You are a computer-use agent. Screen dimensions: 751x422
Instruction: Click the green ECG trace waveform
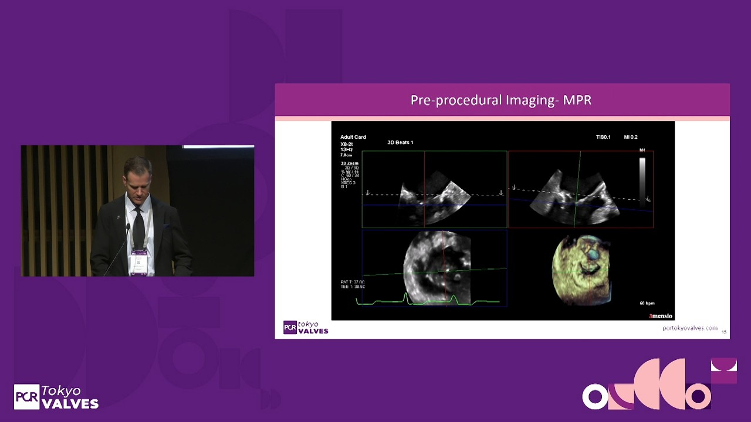[x=428, y=300]
